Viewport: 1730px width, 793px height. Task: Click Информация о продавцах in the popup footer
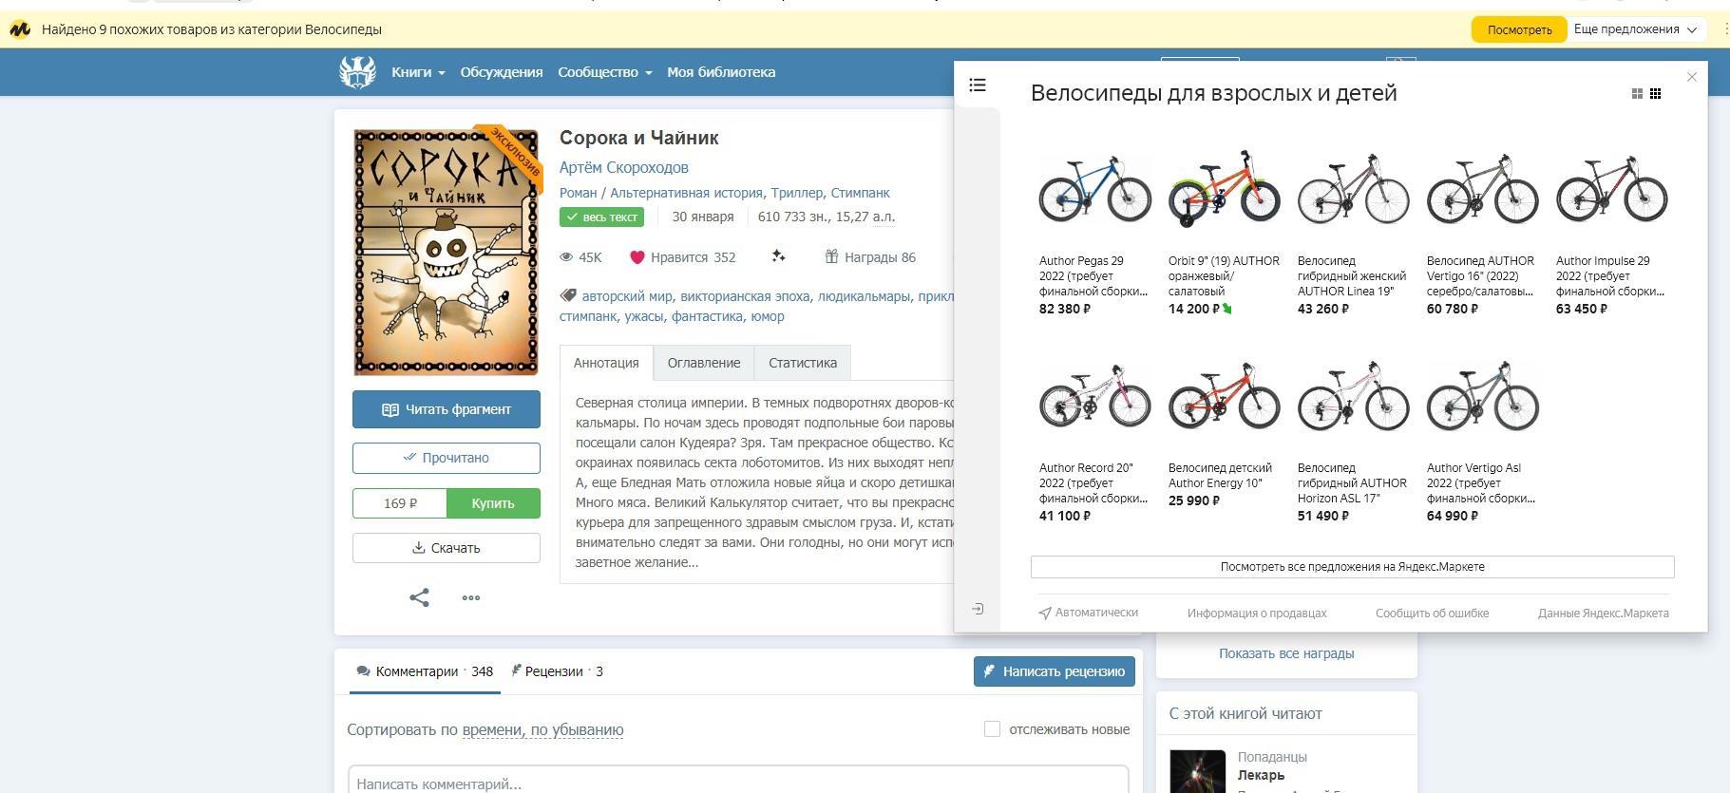1257,614
